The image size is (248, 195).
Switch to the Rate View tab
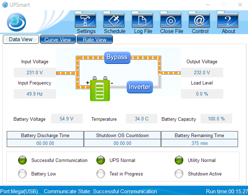[95, 39]
